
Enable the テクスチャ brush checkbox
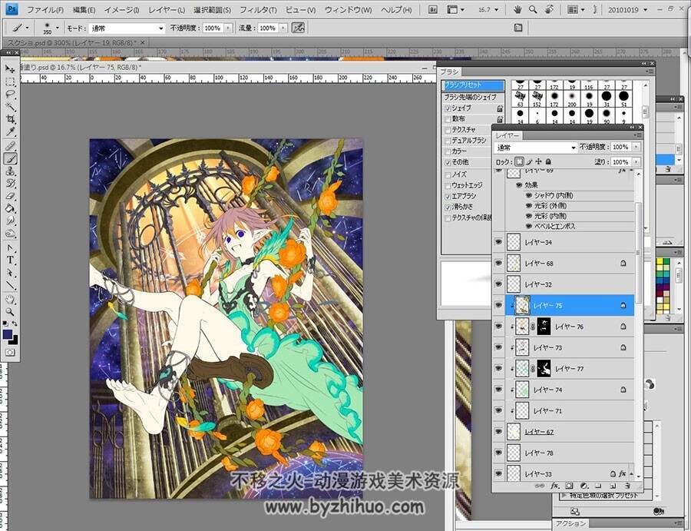pyautogui.click(x=448, y=130)
